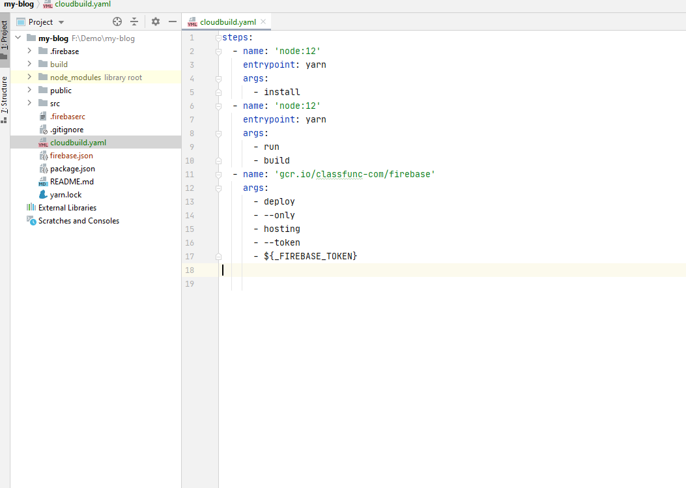The width and height of the screenshot is (686, 488).
Task: Open Project panel settings gear
Action: pyautogui.click(x=156, y=22)
